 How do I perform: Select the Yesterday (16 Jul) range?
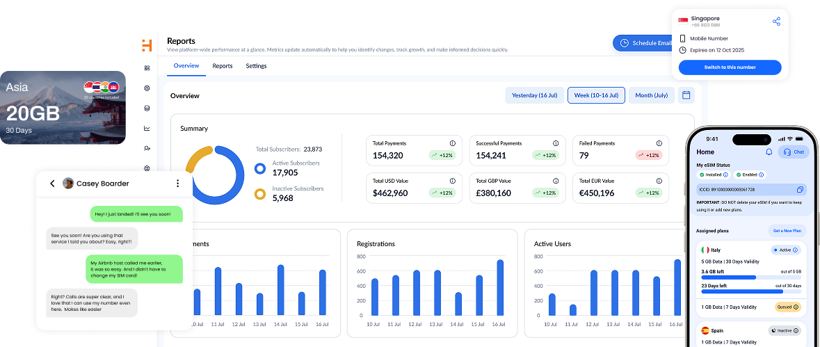[534, 95]
